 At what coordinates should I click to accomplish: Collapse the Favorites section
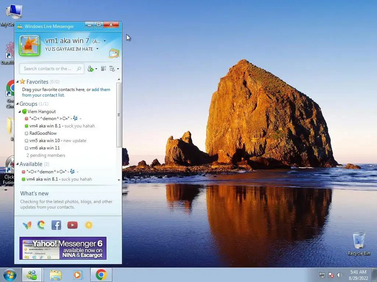coord(17,82)
